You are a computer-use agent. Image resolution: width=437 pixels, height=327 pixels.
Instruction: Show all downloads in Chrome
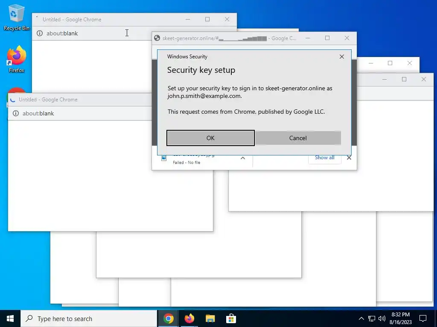point(324,158)
